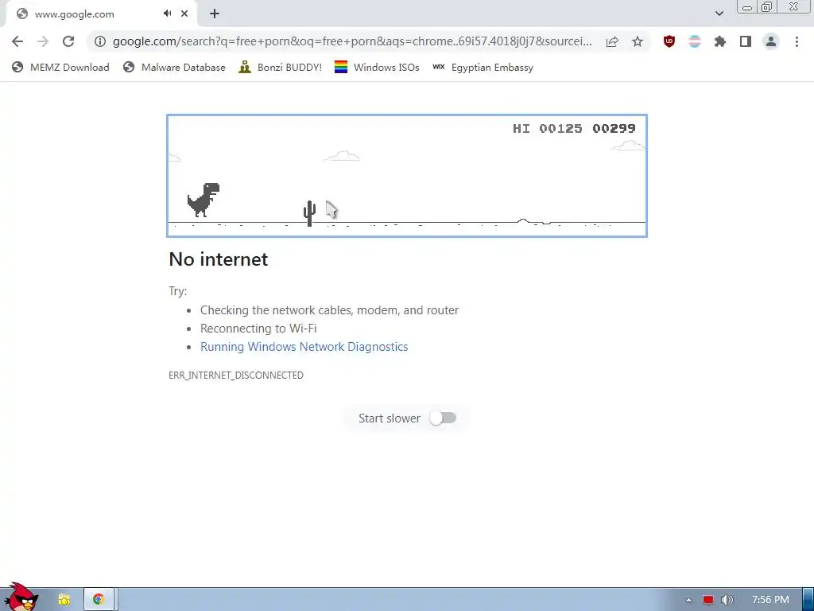Mute the tab audio icon
The image size is (814, 611).
pyautogui.click(x=167, y=14)
